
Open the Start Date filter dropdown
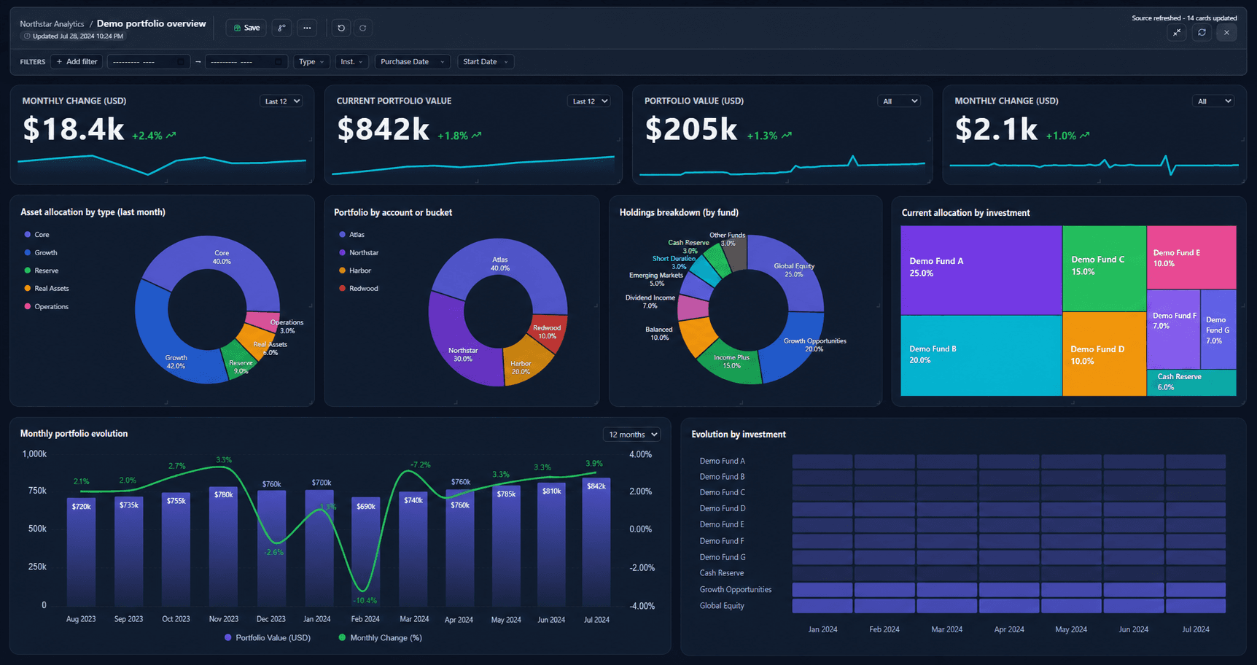(x=486, y=62)
